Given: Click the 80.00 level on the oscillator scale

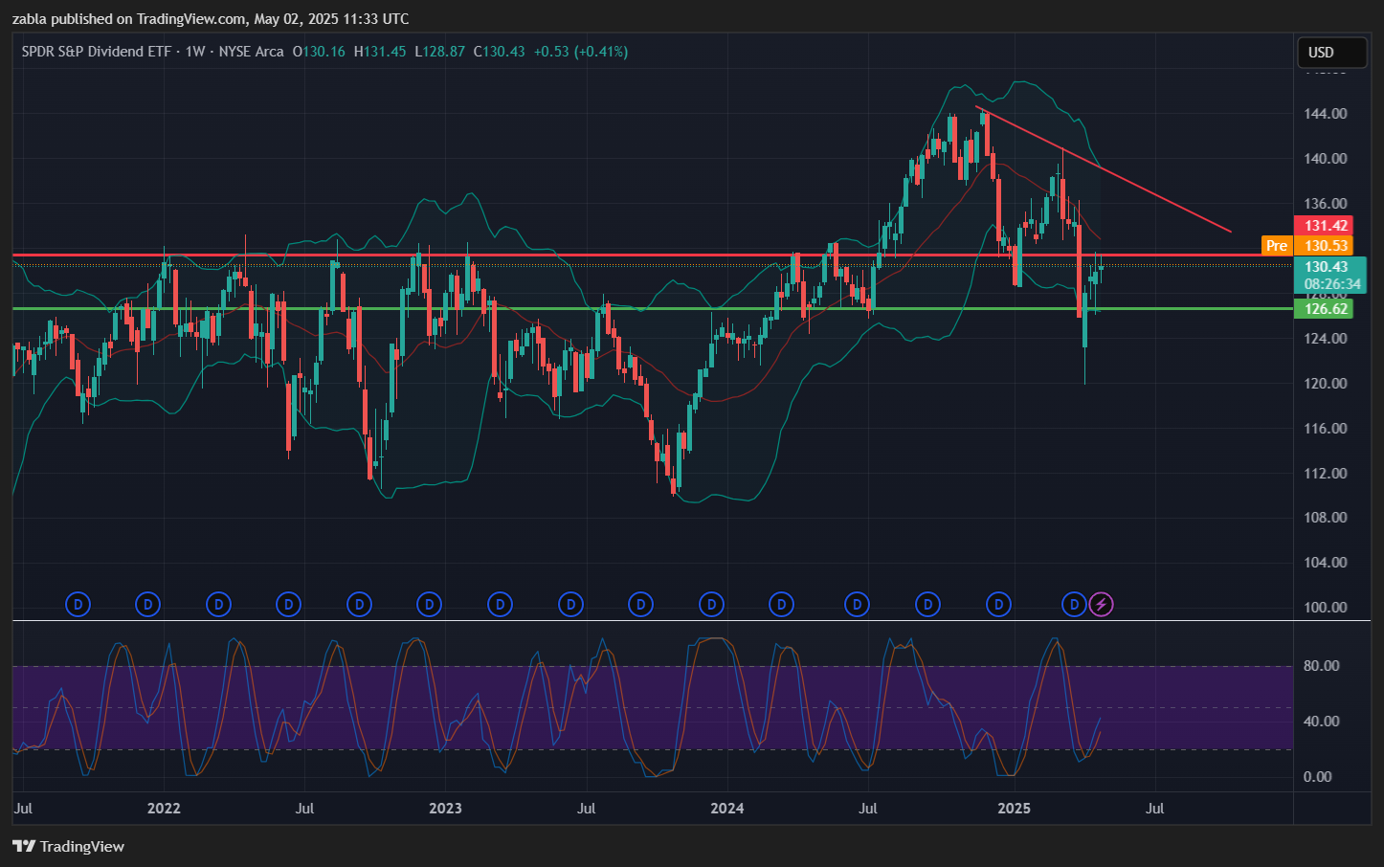Looking at the screenshot, I should coord(1321,666).
